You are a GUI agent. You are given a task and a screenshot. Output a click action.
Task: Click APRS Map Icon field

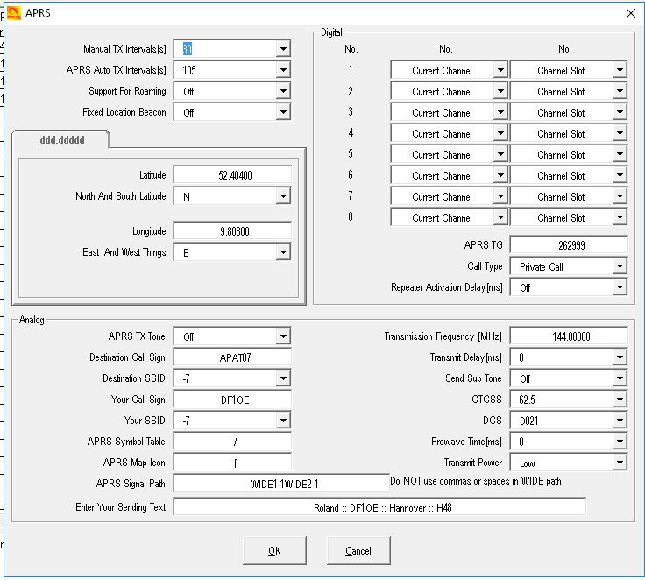point(232,463)
